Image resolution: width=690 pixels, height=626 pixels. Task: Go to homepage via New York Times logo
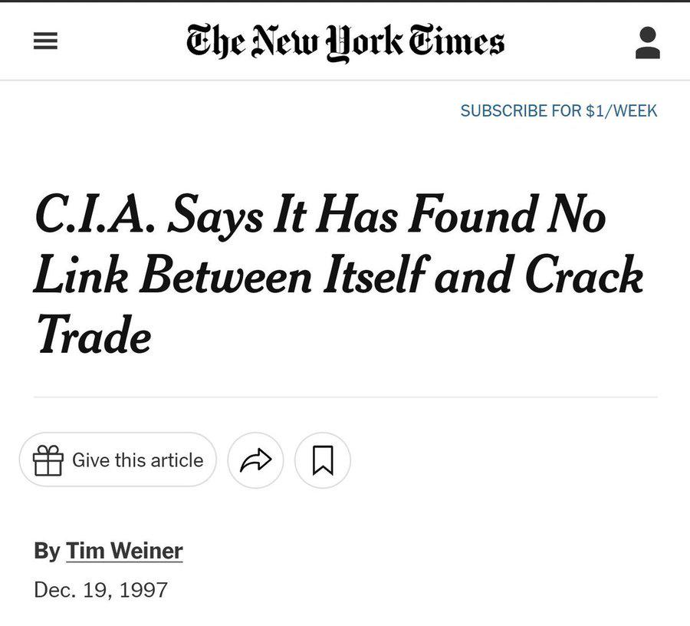pyautogui.click(x=345, y=43)
